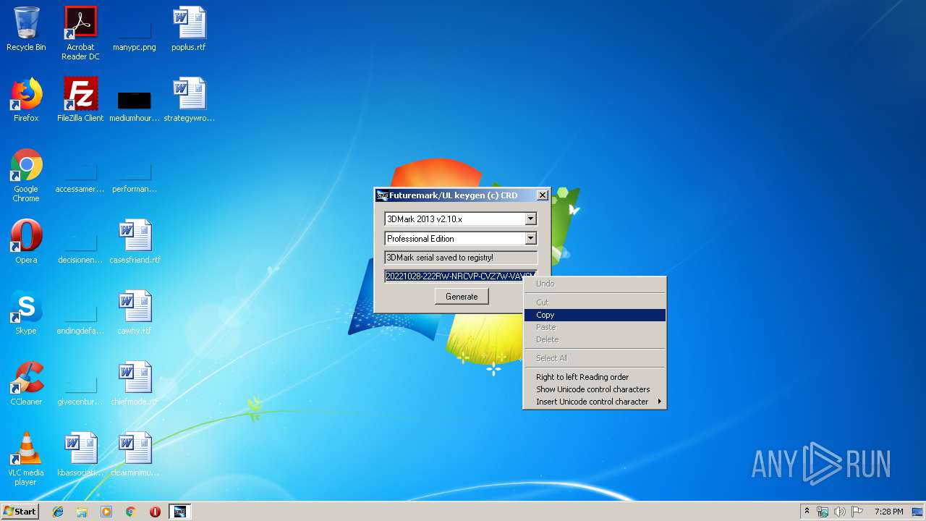Launch Firefox from desktop
926x521 pixels.
pyautogui.click(x=26, y=100)
